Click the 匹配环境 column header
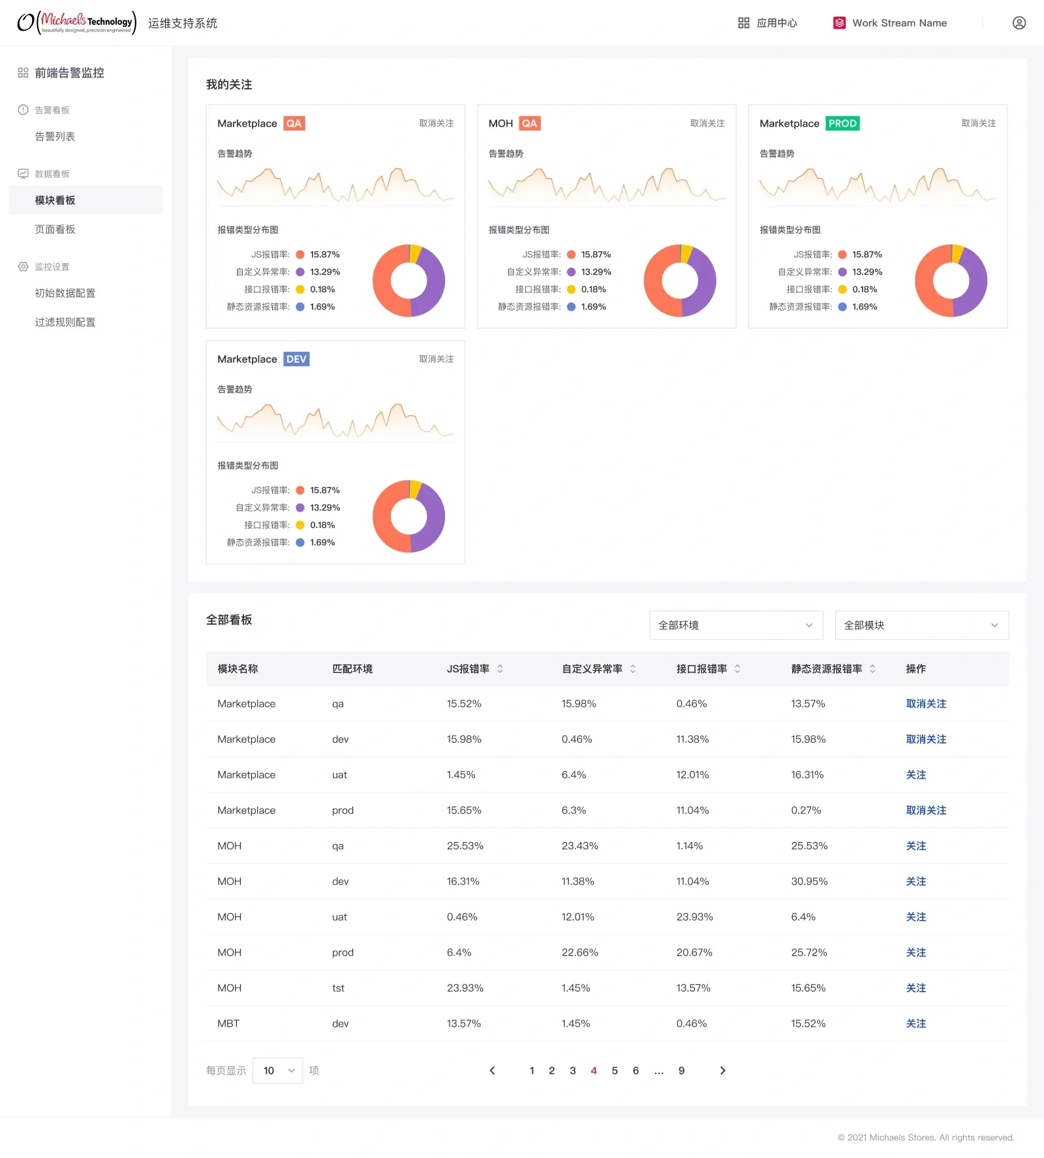Viewport: 1044px width, 1158px height. pyautogui.click(x=352, y=668)
